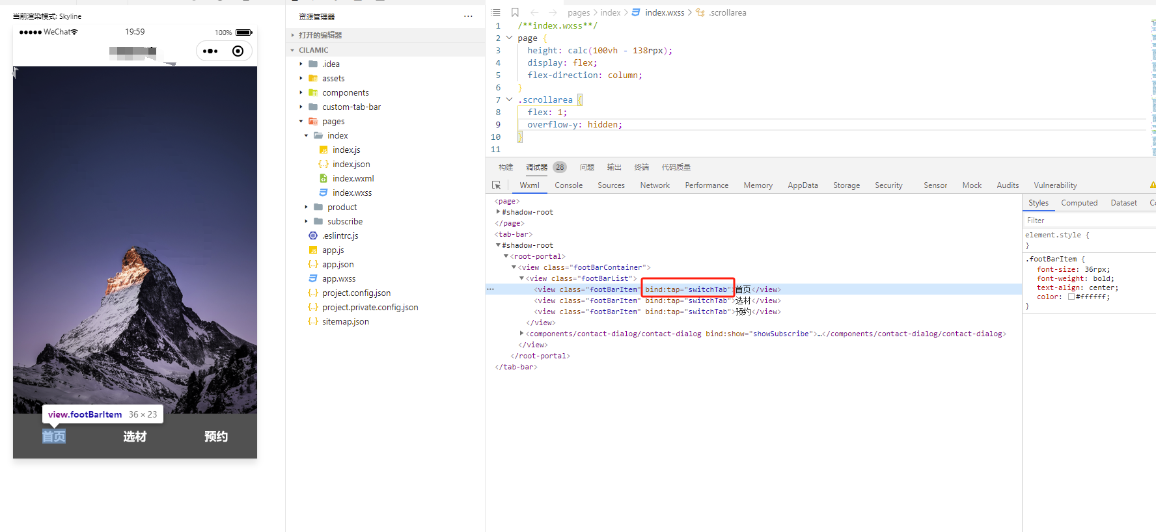Tap the 预约 tab in simulator
The image size is (1156, 532).
pos(216,436)
